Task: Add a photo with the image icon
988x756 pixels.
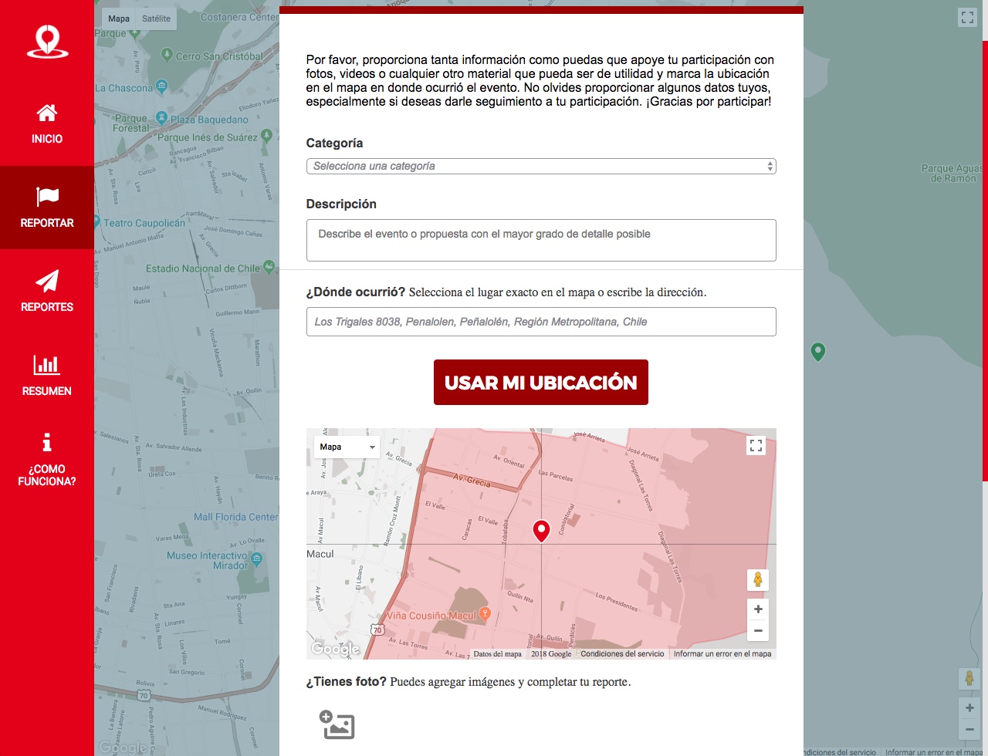Action: pyautogui.click(x=337, y=725)
